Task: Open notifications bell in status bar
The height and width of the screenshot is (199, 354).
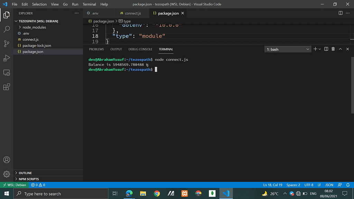Action: (348, 185)
